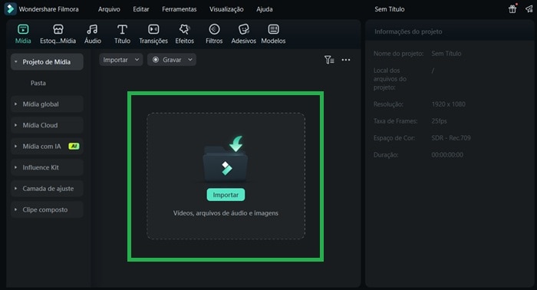Open the Filtros icon

click(x=214, y=29)
